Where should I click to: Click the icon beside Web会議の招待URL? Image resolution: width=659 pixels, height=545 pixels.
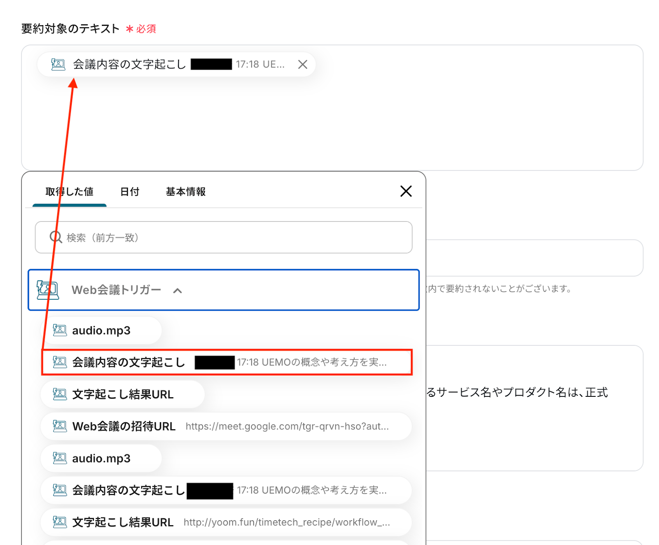60,426
